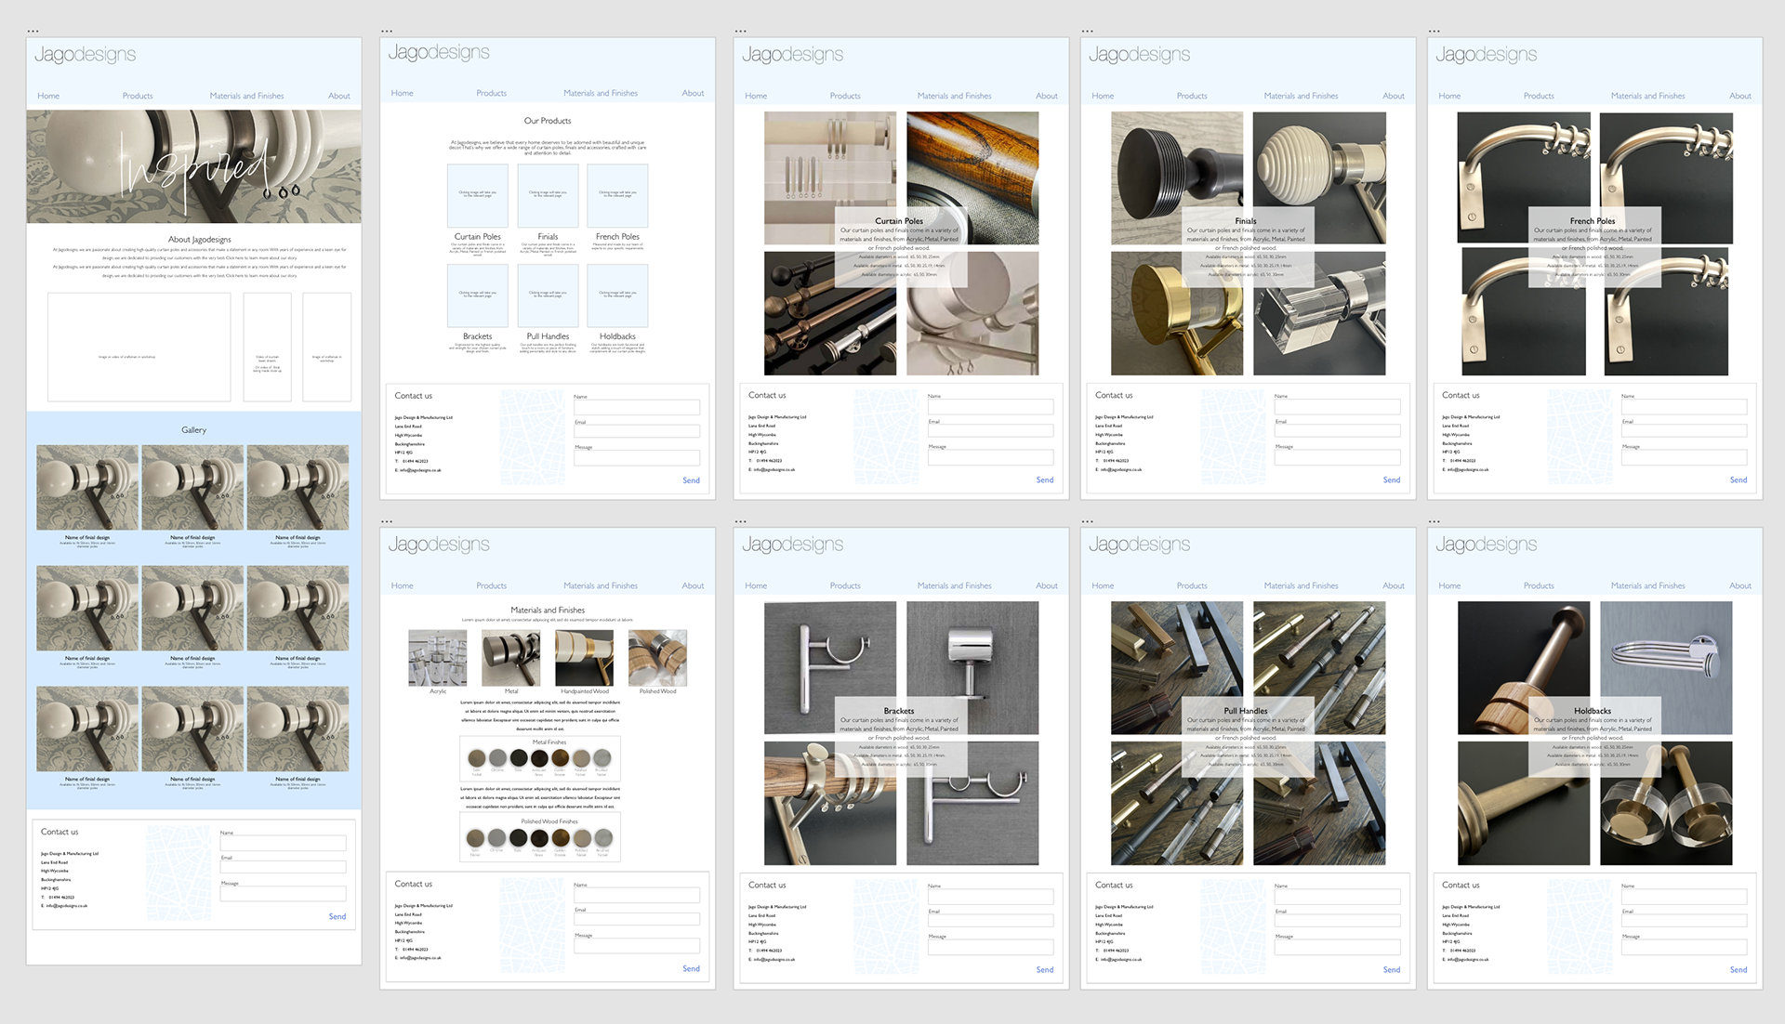The height and width of the screenshot is (1024, 1785).
Task: Open the ellipsis menu above the home page artboard
Action: [33, 32]
